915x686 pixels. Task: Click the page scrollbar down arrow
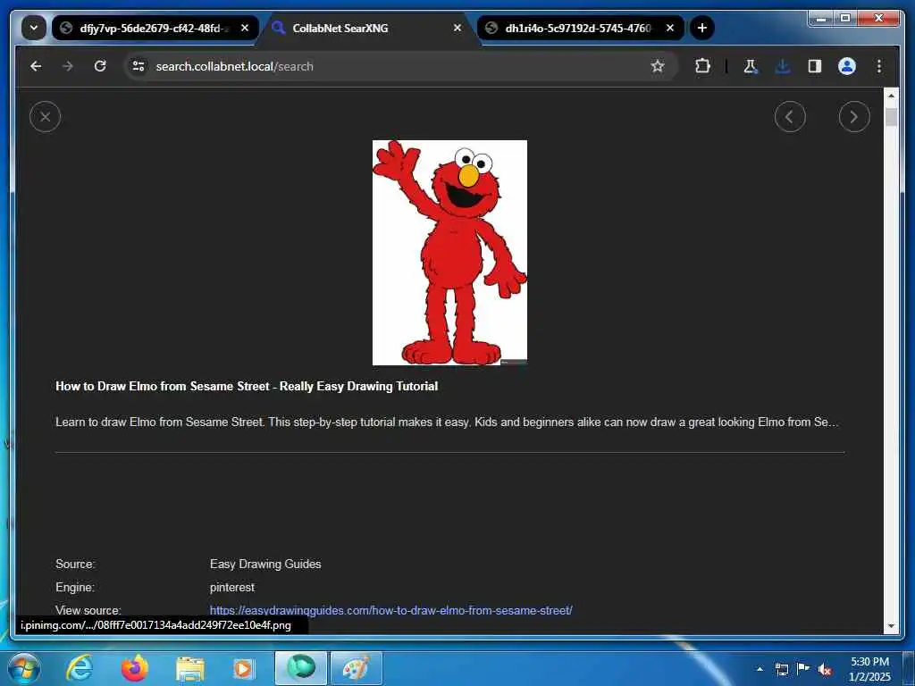tap(891, 626)
